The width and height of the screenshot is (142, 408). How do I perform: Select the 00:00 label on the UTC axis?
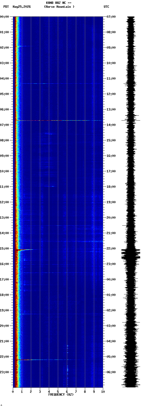pos(111,279)
